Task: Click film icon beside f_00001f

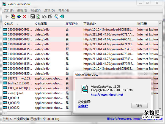Action: [5, 98]
